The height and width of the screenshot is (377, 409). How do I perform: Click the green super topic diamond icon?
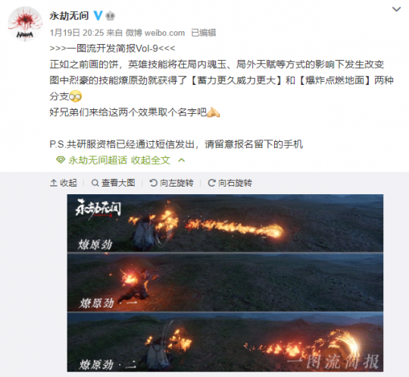pyautogui.click(x=61, y=160)
